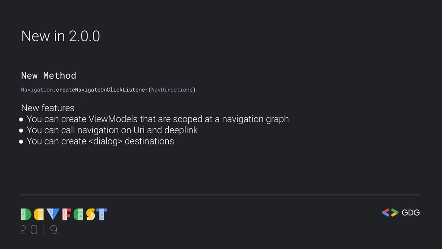The width and height of the screenshot is (442, 249).
Task: Click createNavigateOnClickListener method name
Action: point(102,90)
